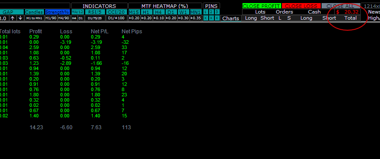Click the Net Pips column header
Viewport: 380px width, 159px height.
point(132,32)
